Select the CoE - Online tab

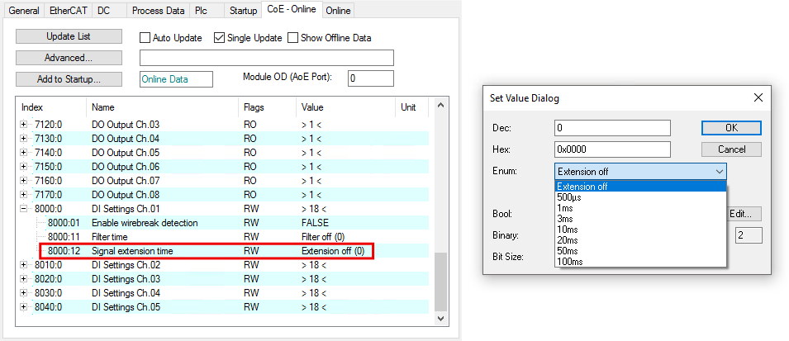292,9
